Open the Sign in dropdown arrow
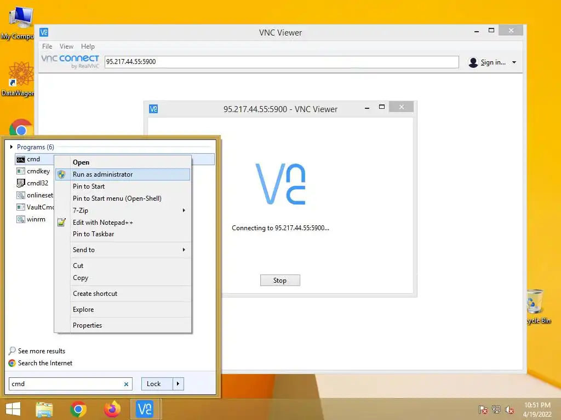 pyautogui.click(x=514, y=62)
